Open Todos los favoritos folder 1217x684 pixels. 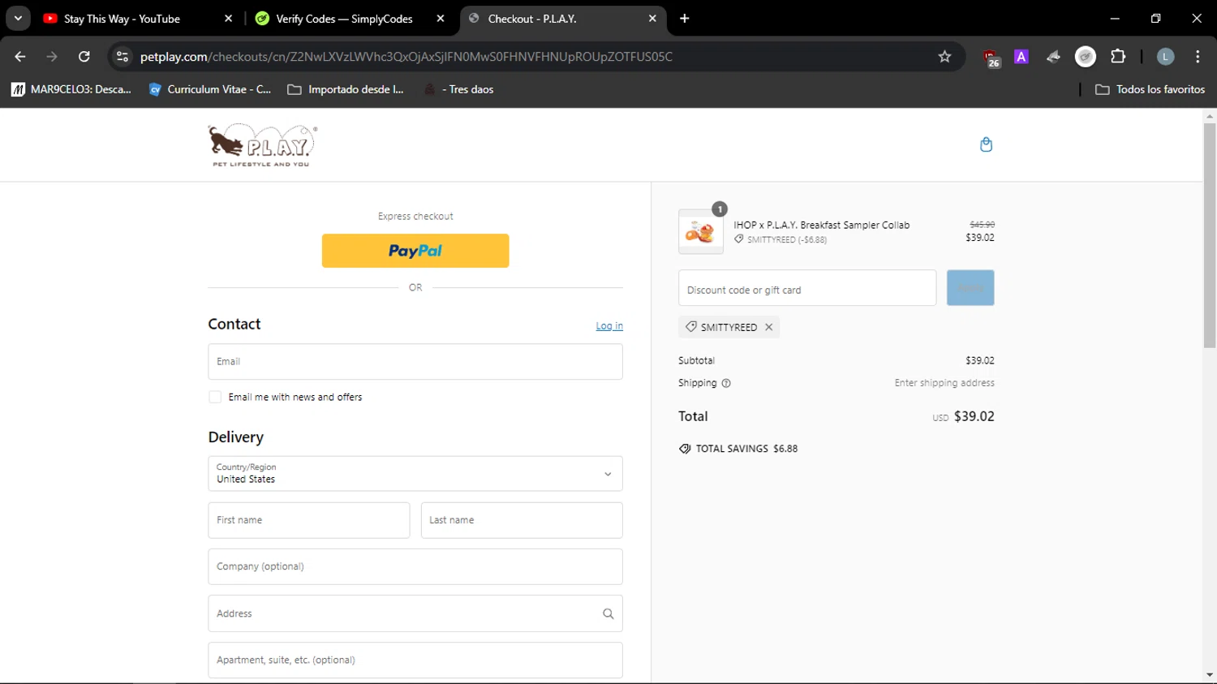coord(1150,89)
